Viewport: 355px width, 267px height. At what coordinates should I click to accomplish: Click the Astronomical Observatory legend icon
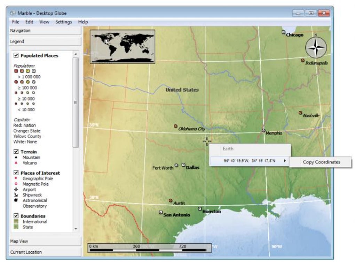click(x=16, y=200)
